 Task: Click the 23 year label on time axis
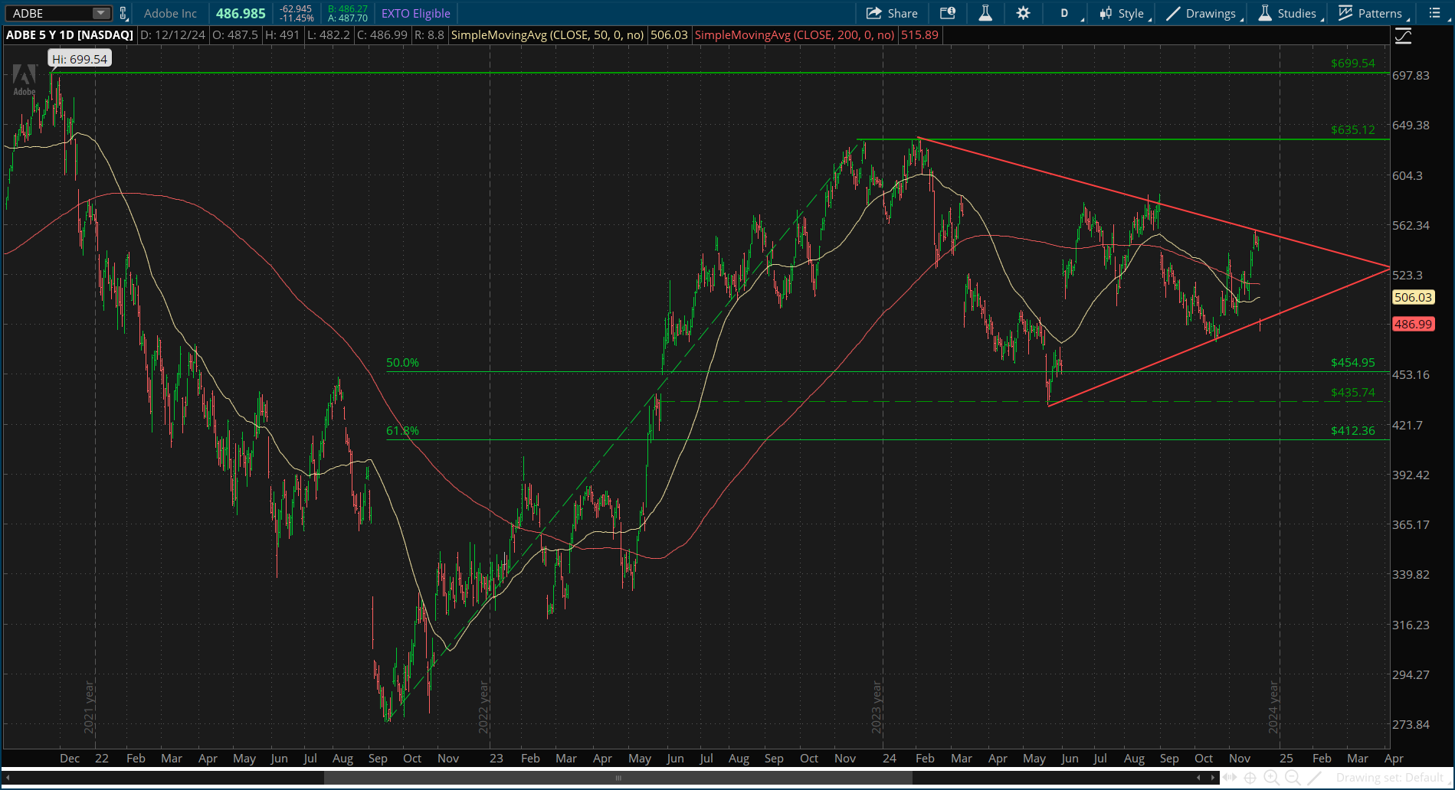(x=496, y=759)
